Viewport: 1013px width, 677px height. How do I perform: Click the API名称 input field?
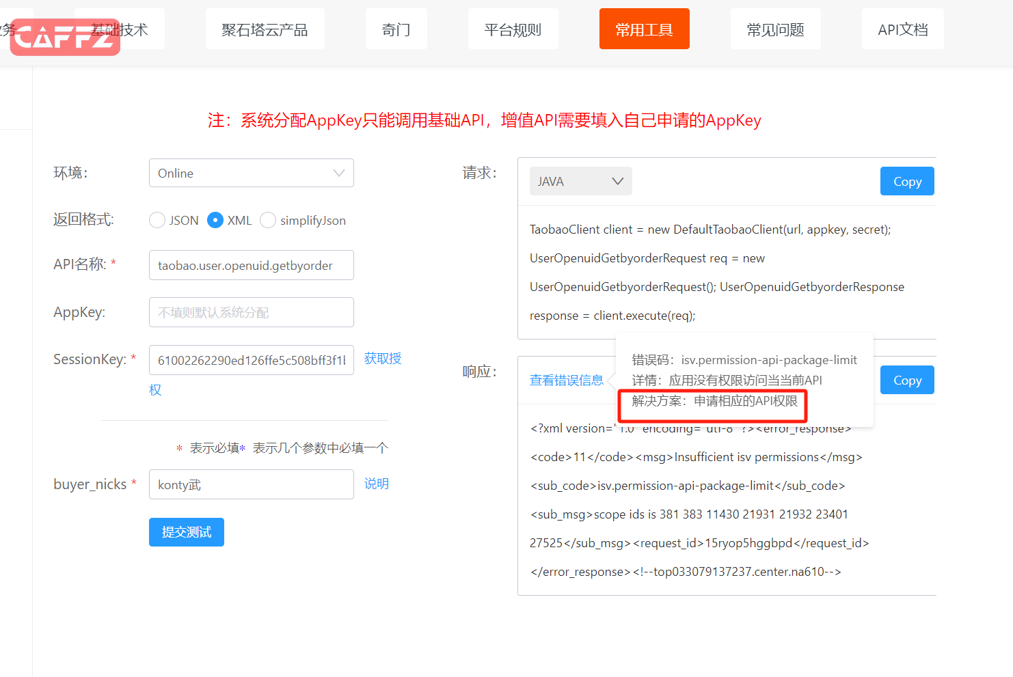click(251, 265)
